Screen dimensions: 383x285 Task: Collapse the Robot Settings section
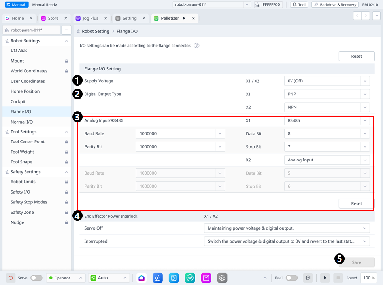[x=66, y=41]
